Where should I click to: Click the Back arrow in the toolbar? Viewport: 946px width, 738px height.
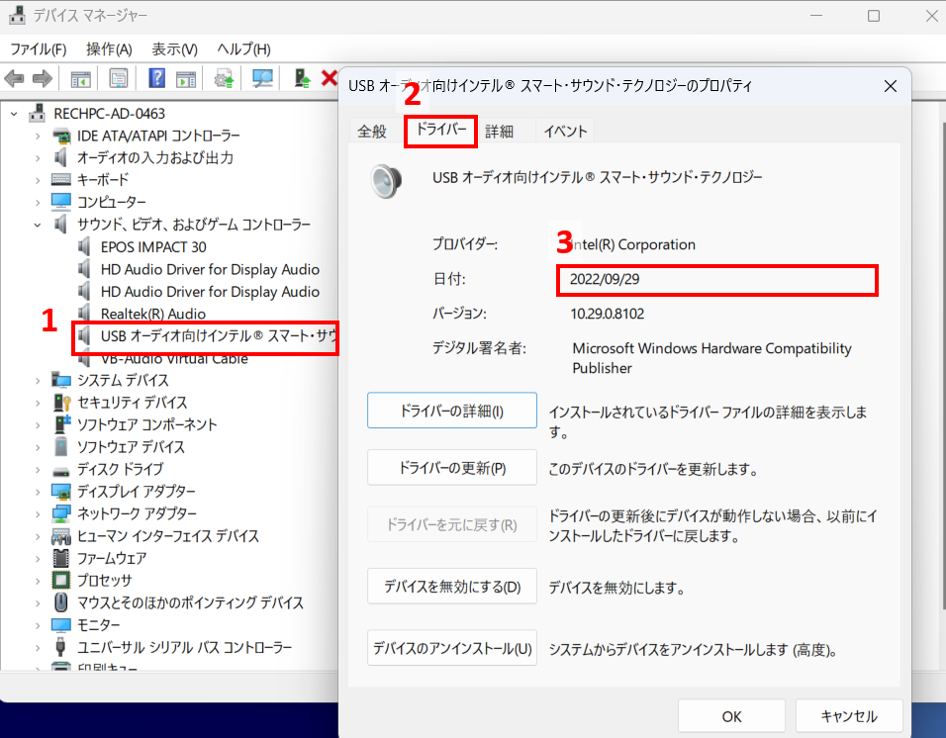(15, 78)
